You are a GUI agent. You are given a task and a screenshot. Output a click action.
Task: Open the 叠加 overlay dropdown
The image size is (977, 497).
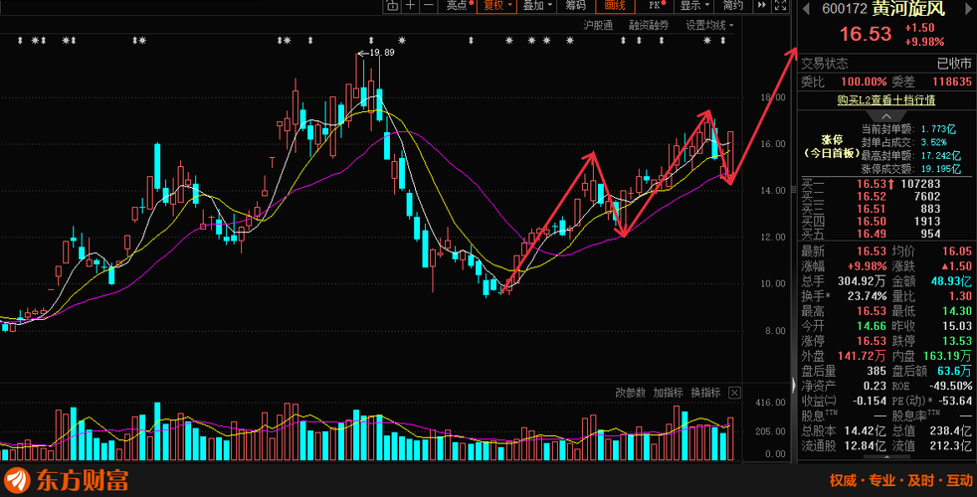tap(537, 5)
